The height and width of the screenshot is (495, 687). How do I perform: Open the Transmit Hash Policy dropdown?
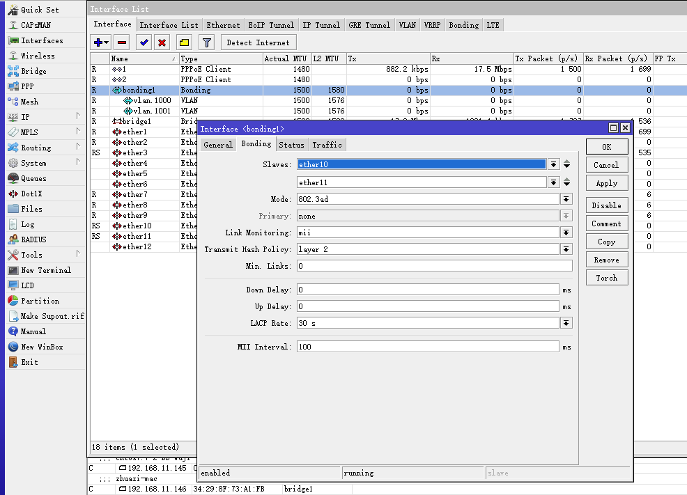[x=566, y=249]
